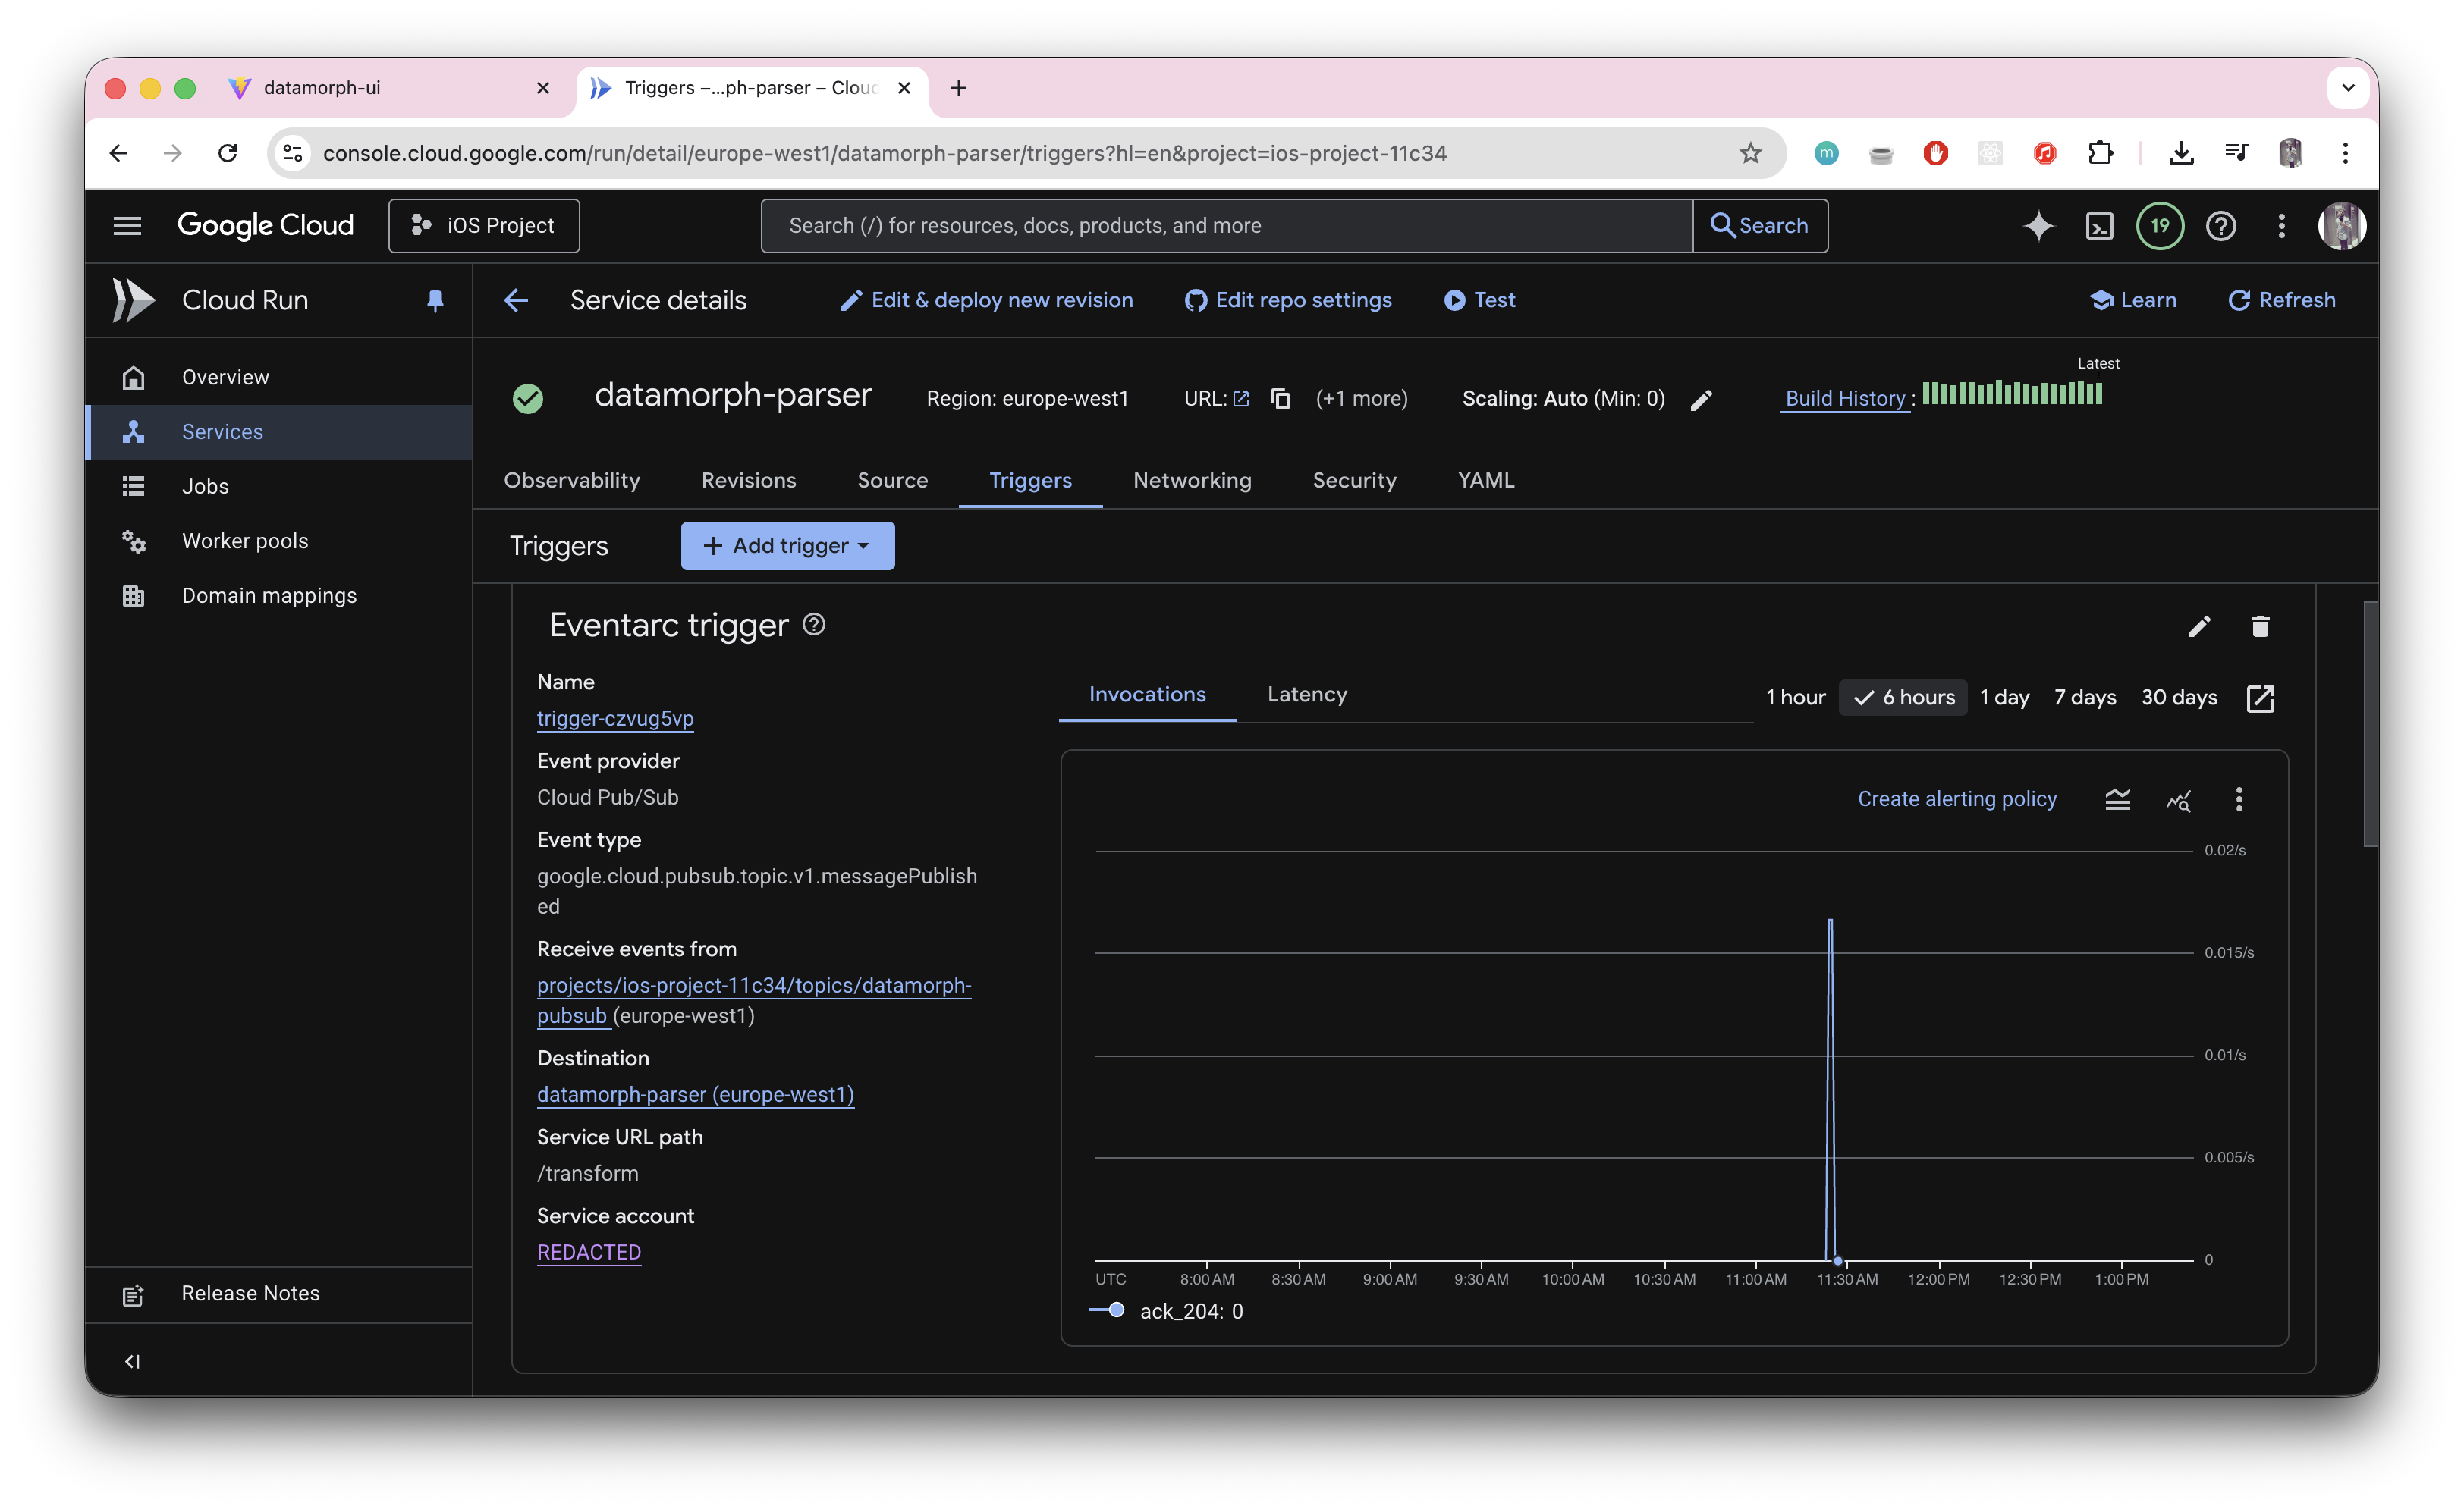The height and width of the screenshot is (1509, 2464).
Task: Open chart in Metrics Explorer icon
Action: [2178, 799]
